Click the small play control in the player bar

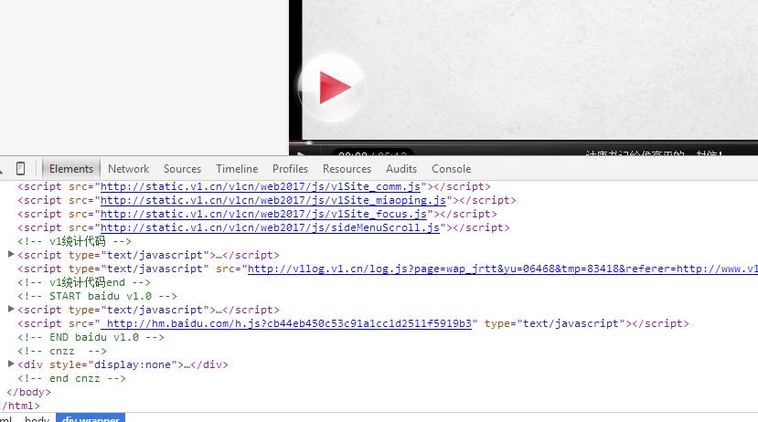(301, 154)
